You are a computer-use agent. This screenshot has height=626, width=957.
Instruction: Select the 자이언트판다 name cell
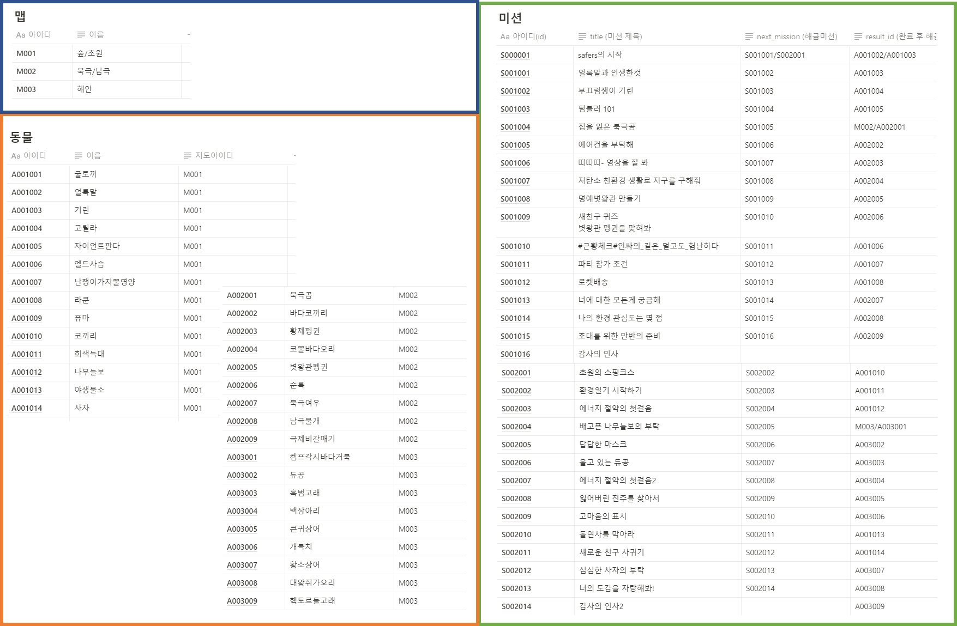(124, 246)
